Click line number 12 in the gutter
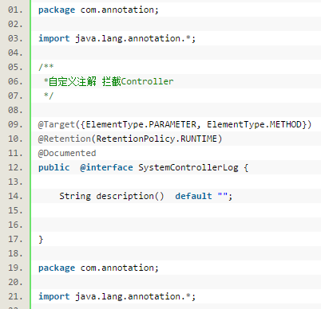 point(15,167)
